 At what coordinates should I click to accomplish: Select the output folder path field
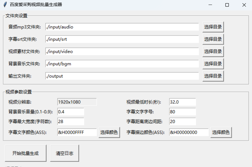pos(122,76)
